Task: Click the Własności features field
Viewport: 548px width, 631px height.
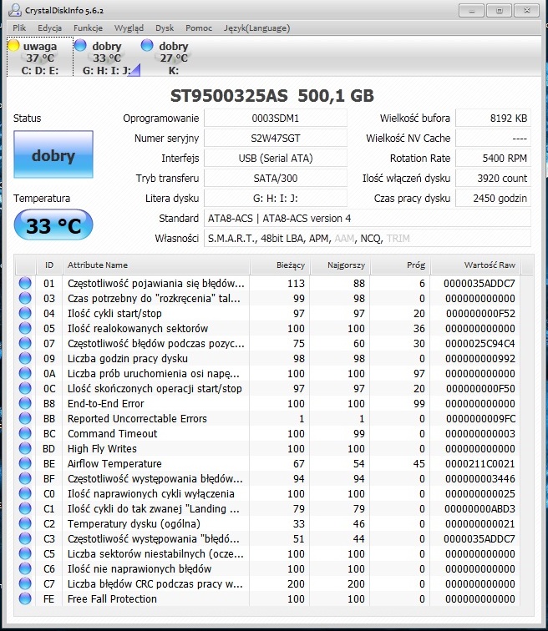Action: pyautogui.click(x=368, y=239)
